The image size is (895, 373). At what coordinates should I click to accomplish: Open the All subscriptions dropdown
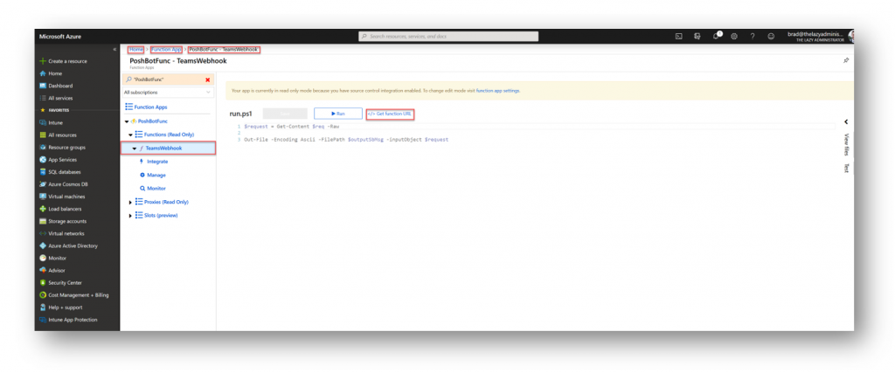[168, 93]
